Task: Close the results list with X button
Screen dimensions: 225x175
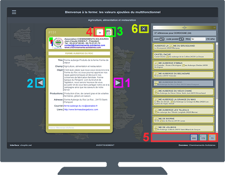Action: (x=144, y=29)
